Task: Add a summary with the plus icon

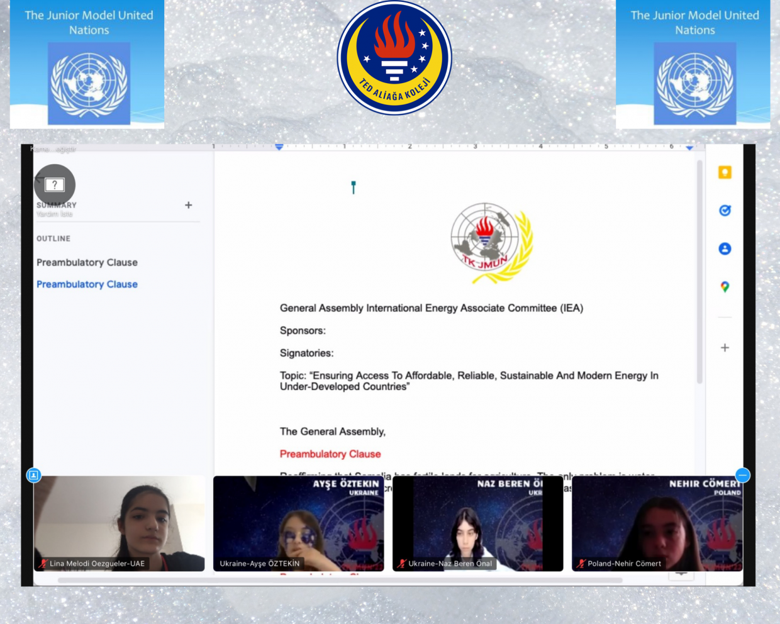Action: coord(188,205)
